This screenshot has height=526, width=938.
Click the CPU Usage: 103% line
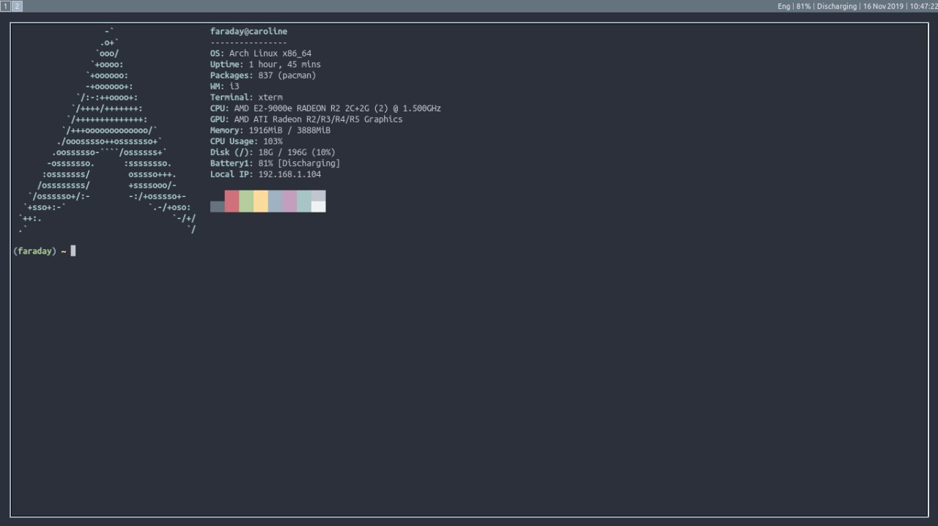pos(246,141)
